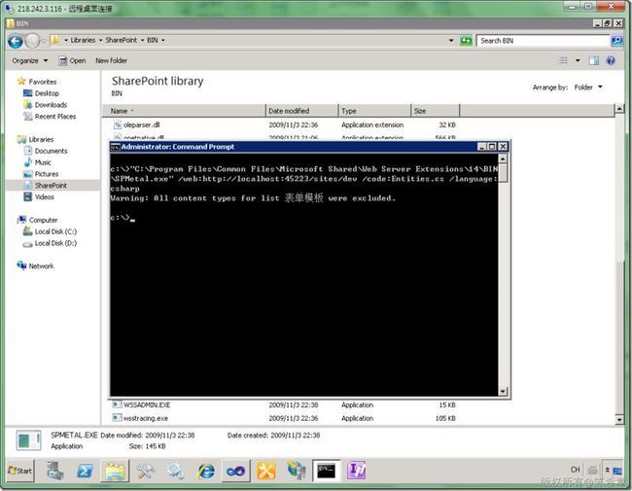The height and width of the screenshot is (491, 632).
Task: Open Explorer help question mark icon
Action: tap(611, 60)
